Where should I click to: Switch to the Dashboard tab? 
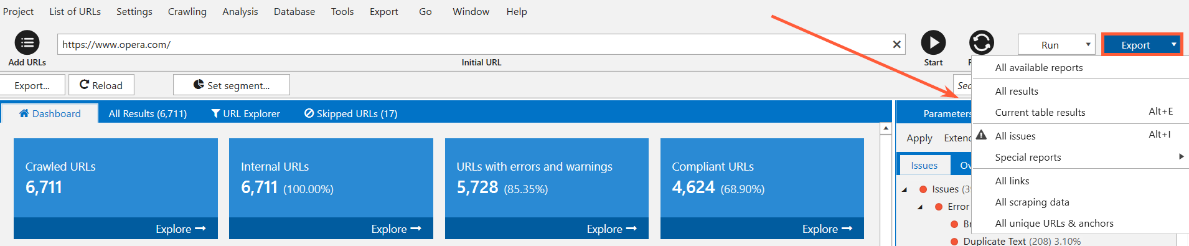coord(50,113)
